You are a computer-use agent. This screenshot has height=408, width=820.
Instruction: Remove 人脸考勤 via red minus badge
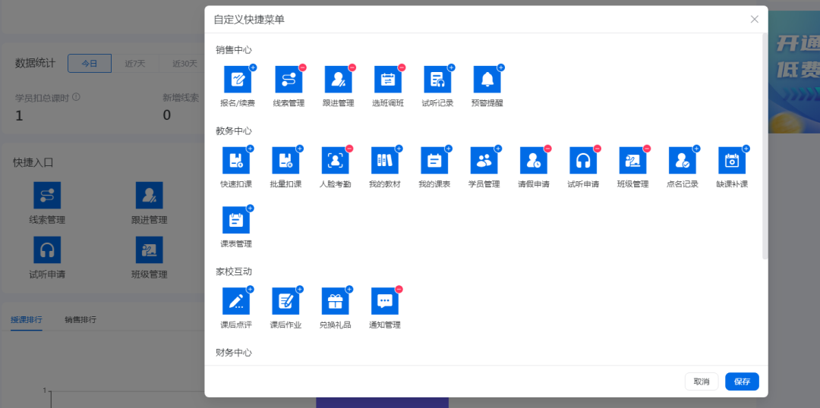(x=349, y=149)
